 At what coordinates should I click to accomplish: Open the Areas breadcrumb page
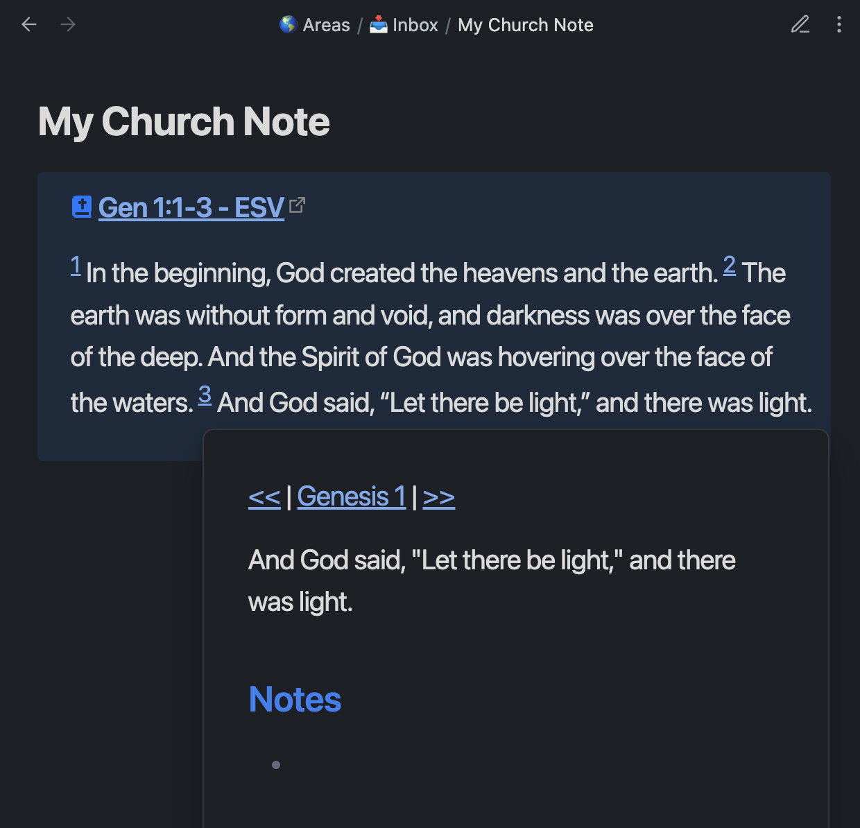coord(326,25)
